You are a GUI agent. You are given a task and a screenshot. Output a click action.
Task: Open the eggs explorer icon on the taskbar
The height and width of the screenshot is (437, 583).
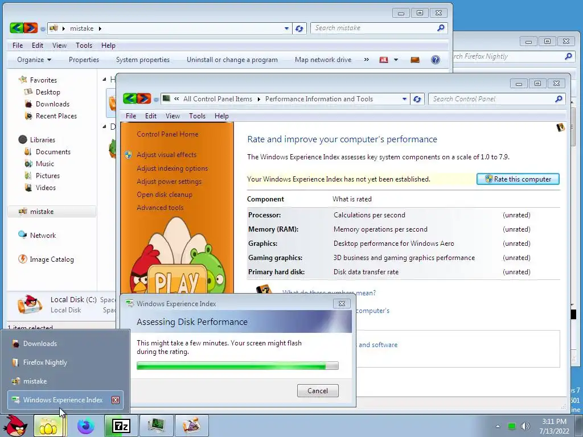48,426
